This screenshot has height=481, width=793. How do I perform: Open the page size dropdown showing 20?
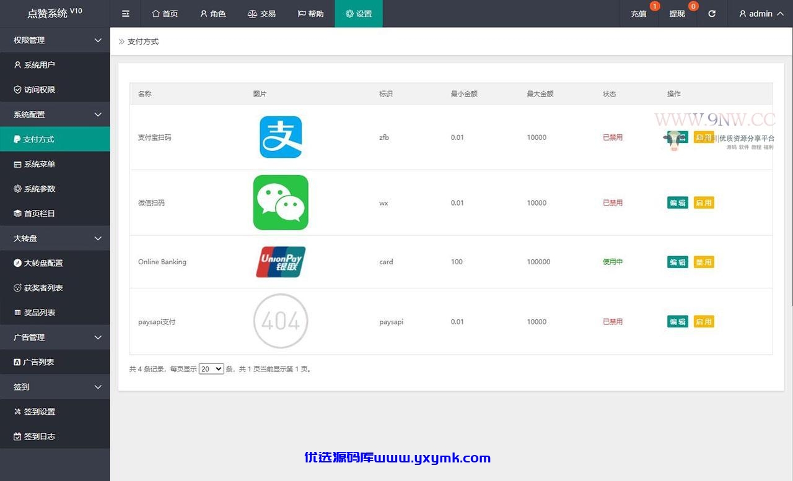point(211,369)
